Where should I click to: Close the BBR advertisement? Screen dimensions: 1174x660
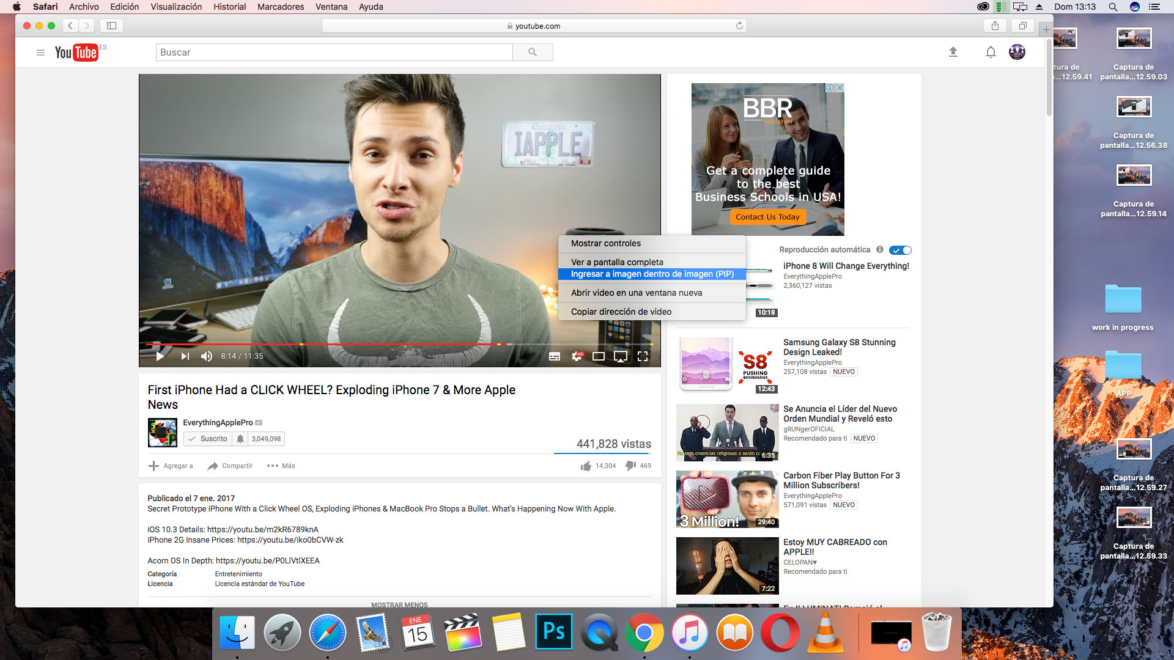pyautogui.click(x=840, y=87)
